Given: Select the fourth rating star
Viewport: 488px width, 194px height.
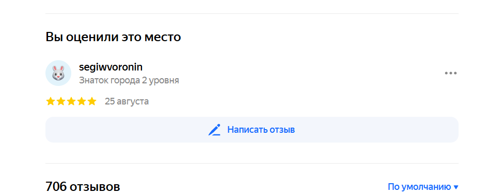Looking at the screenshot, I should coord(82,101).
